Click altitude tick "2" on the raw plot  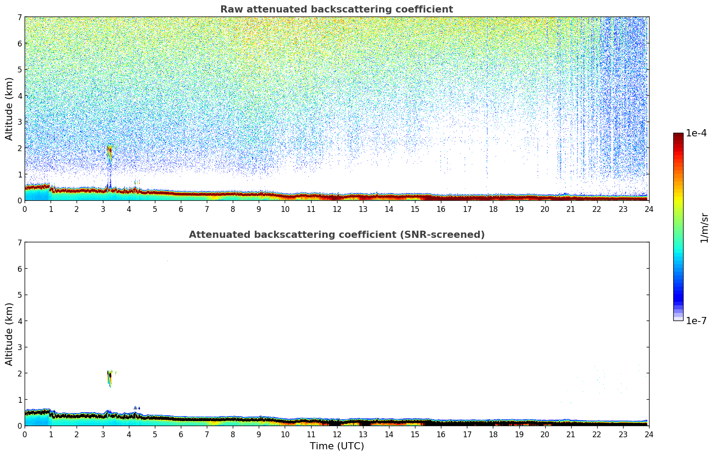(20, 148)
